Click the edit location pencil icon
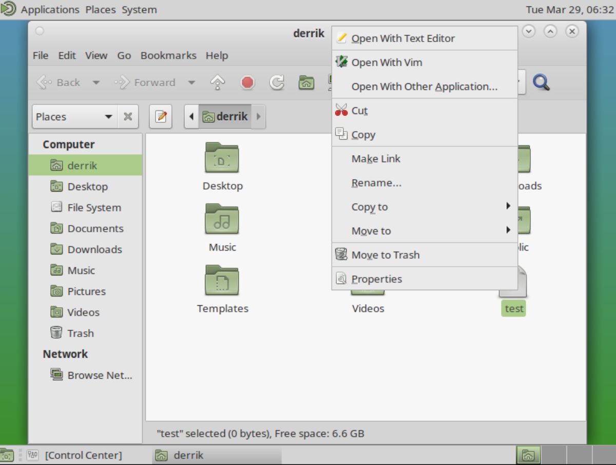Viewport: 616px width, 465px height. pyautogui.click(x=160, y=117)
